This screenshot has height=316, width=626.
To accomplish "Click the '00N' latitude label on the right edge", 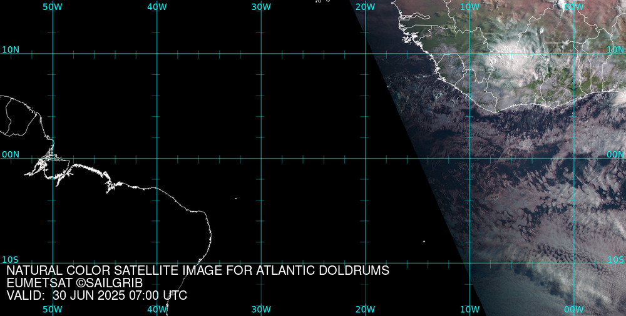I will click(x=615, y=155).
